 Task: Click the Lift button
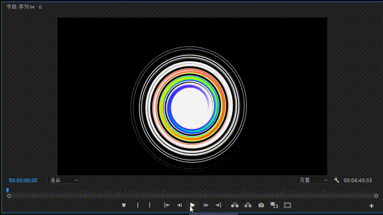[235, 205]
